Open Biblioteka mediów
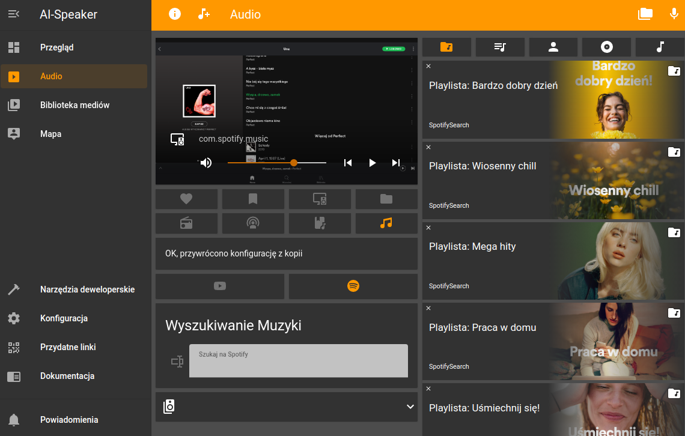The width and height of the screenshot is (685, 436). 74,105
